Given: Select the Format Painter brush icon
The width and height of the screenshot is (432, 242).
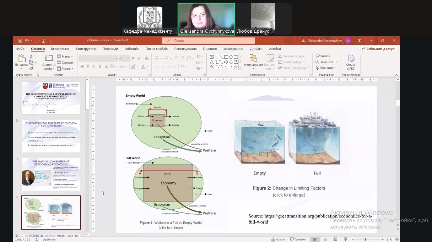Looking at the screenshot, I should [31, 69].
